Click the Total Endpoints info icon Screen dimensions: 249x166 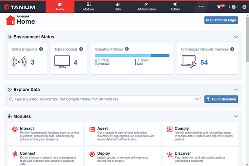pos(81,49)
